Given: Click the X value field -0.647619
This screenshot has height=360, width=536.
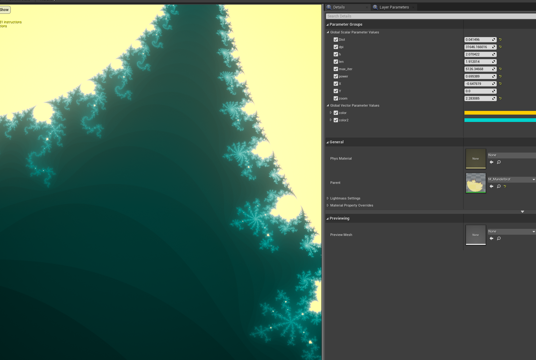Looking at the screenshot, I should 480,84.
